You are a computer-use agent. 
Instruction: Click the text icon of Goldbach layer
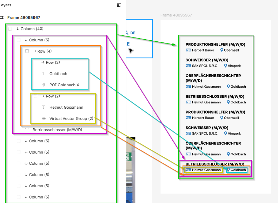click(x=44, y=74)
